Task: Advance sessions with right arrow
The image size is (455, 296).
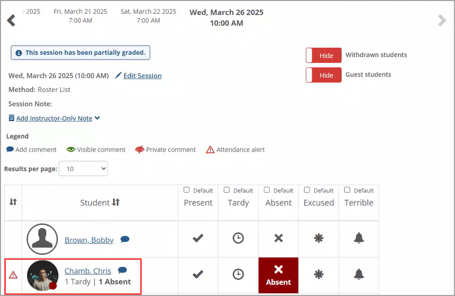Action: [x=442, y=20]
